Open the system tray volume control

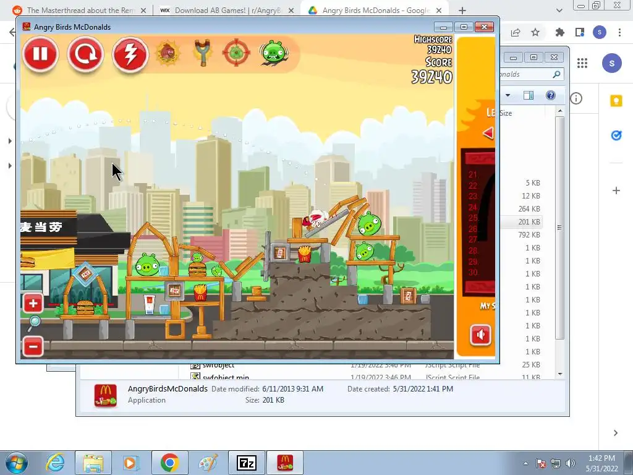coord(571,463)
